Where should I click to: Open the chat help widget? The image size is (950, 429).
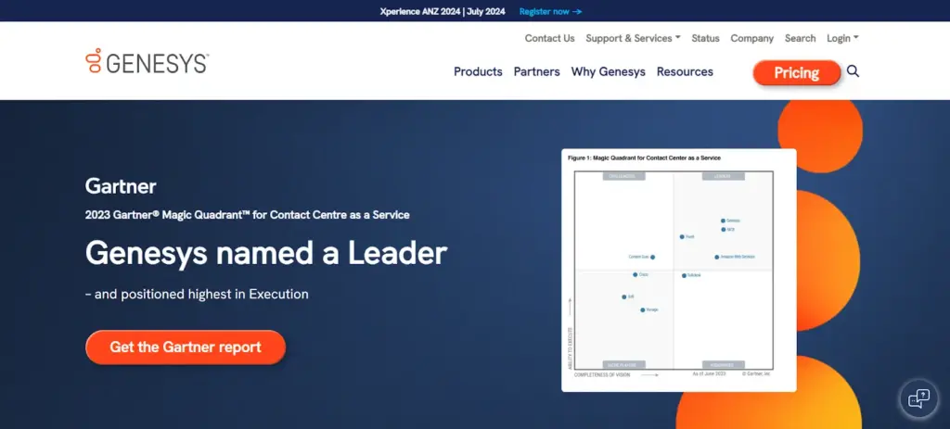click(x=918, y=398)
